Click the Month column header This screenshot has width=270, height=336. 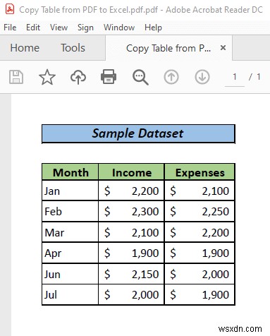pyautogui.click(x=70, y=172)
